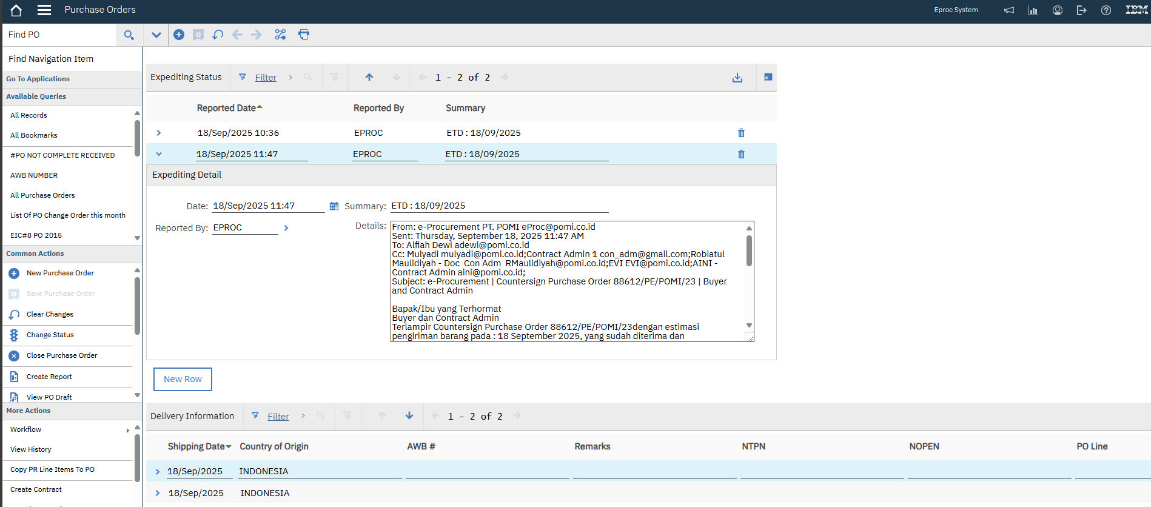Image resolution: width=1151 pixels, height=507 pixels.
Task: Click the New Row button
Action: click(183, 379)
